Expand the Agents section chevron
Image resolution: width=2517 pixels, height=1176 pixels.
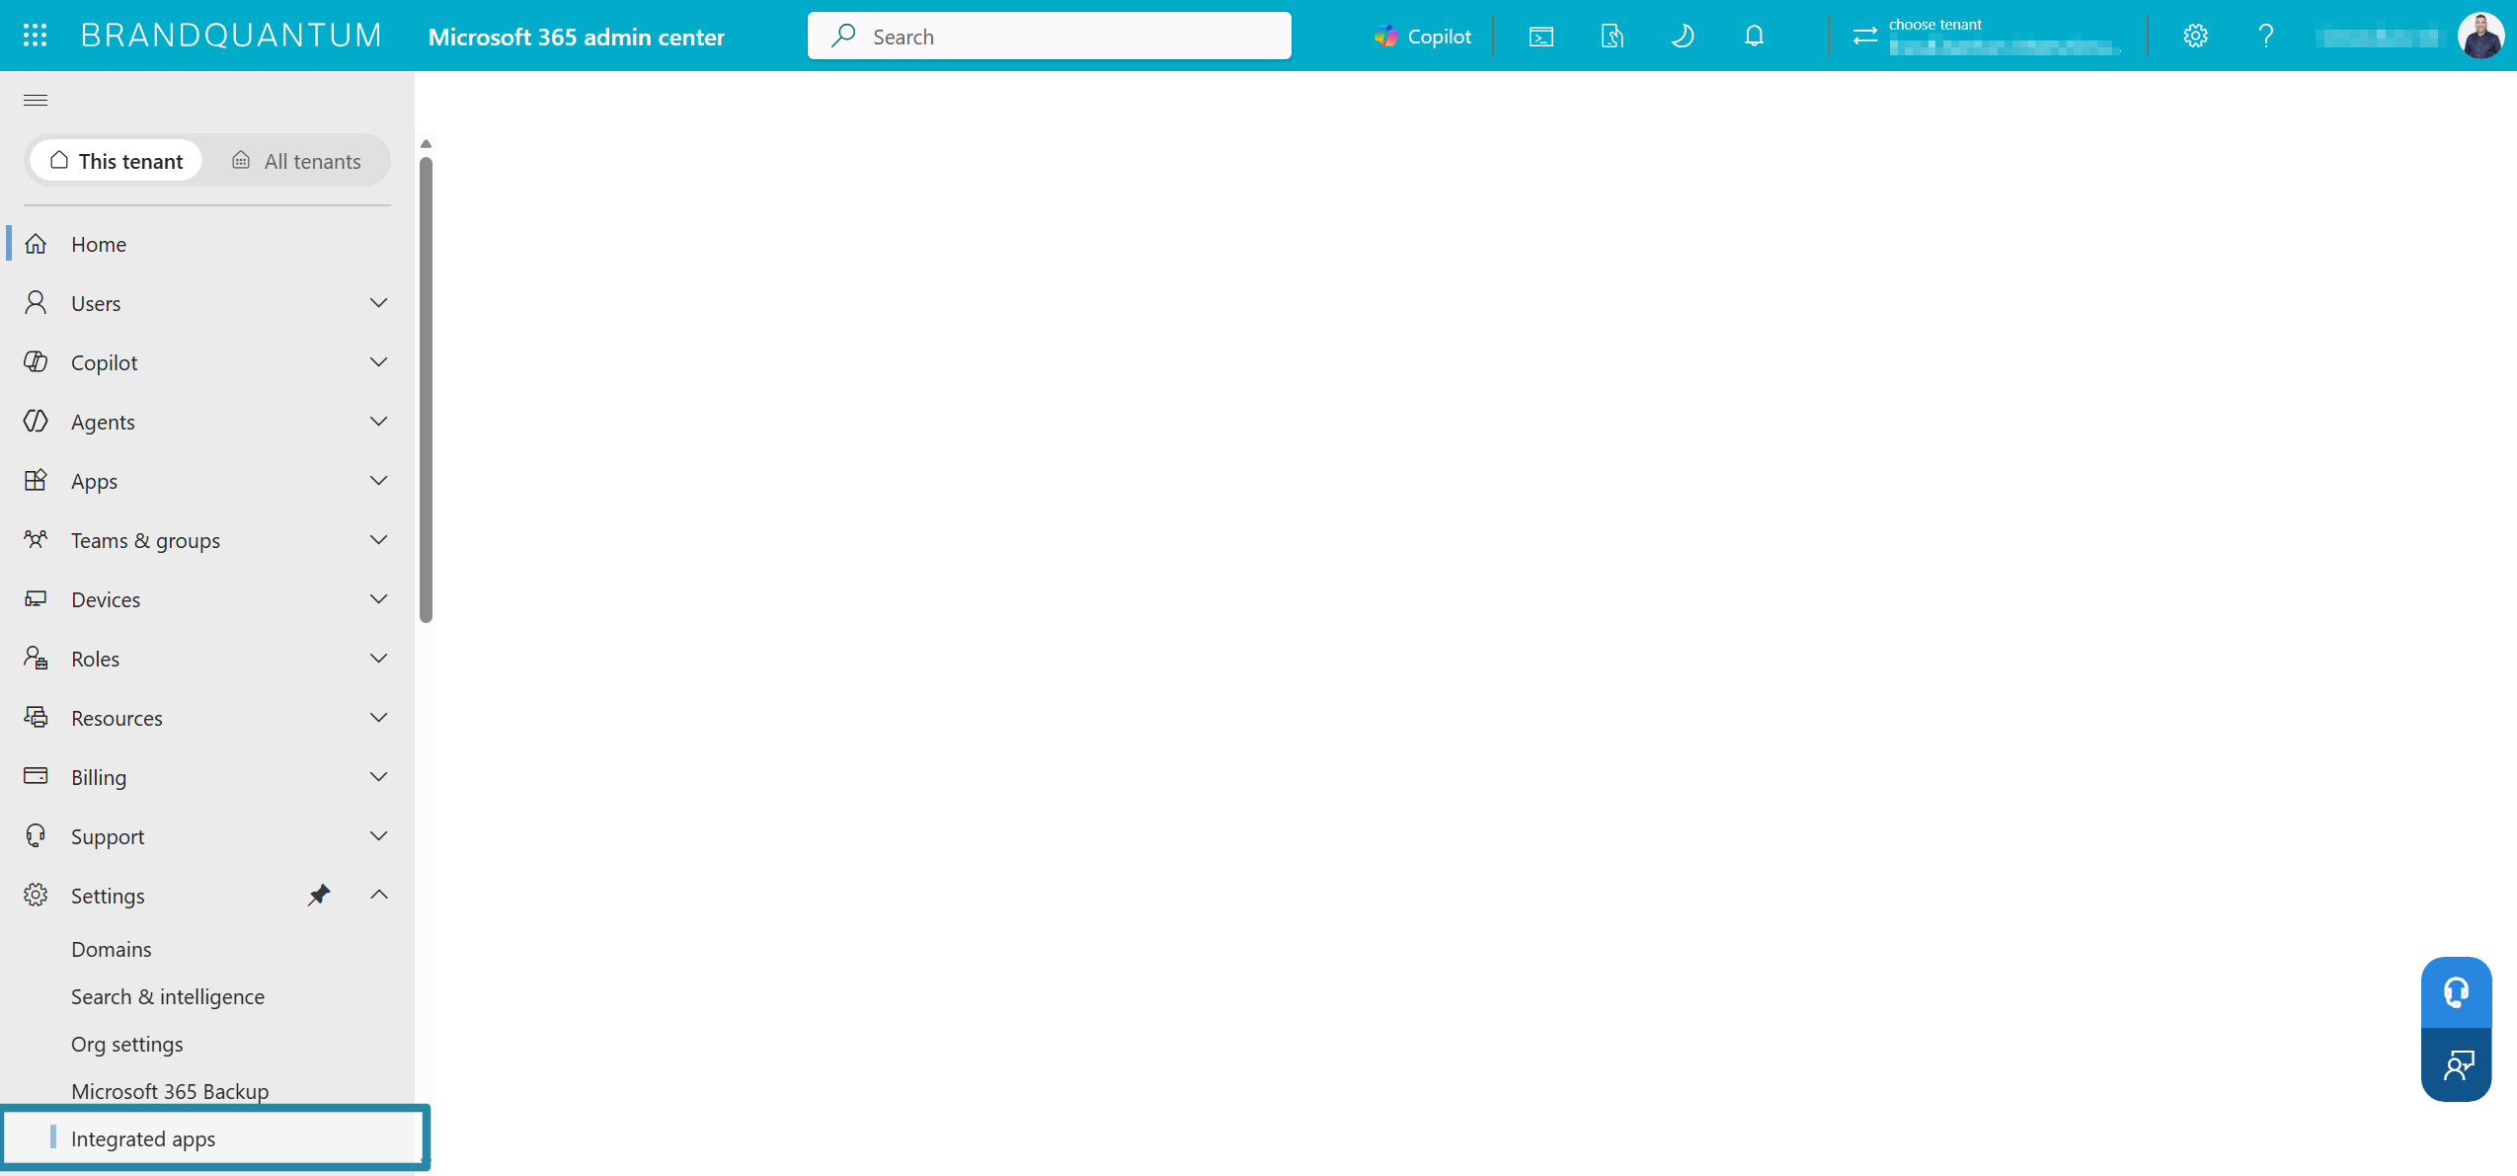click(x=378, y=421)
